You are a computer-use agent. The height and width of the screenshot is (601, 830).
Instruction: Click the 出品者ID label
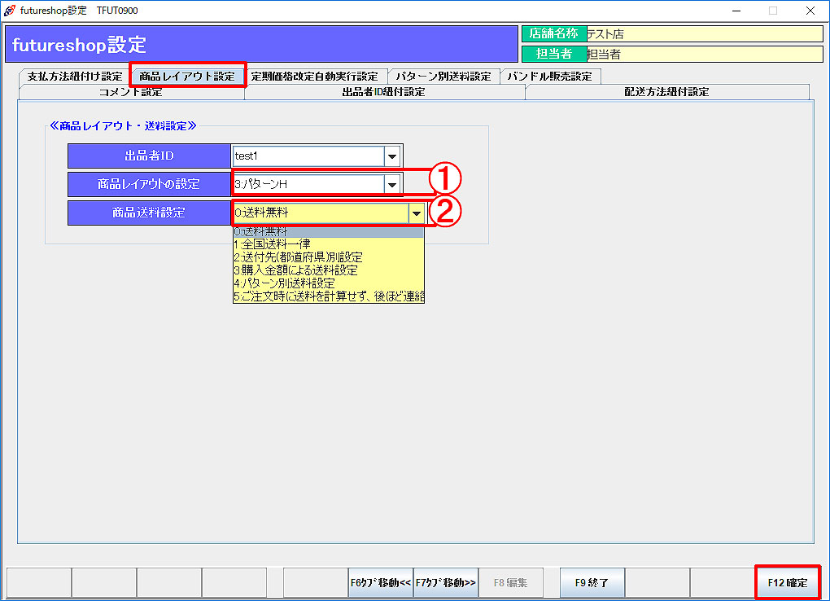149,156
